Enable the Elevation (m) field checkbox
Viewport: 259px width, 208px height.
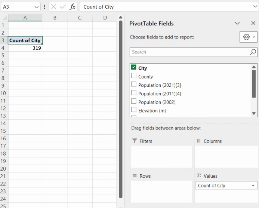click(134, 110)
